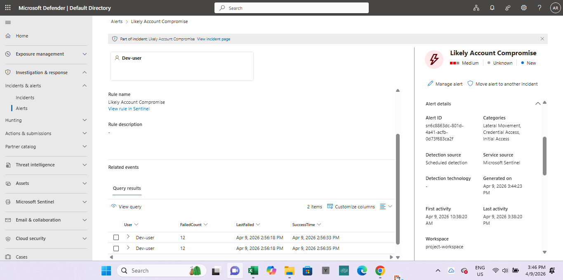Open the community people icon in header

pyautogui.click(x=508, y=8)
